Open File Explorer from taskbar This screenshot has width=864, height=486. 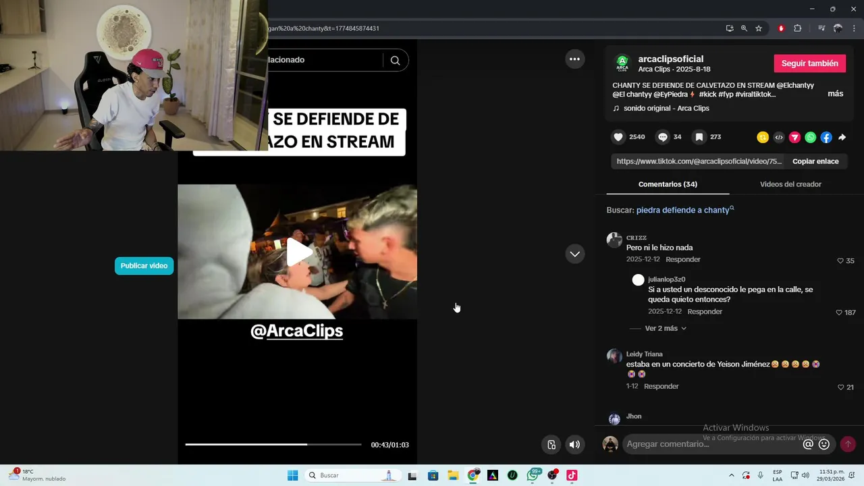[x=453, y=475]
